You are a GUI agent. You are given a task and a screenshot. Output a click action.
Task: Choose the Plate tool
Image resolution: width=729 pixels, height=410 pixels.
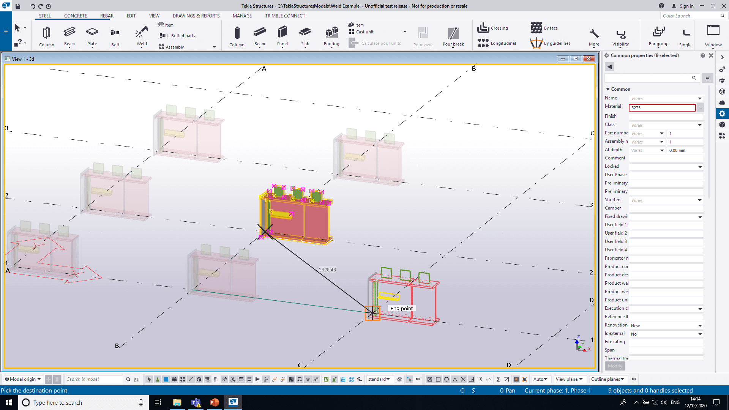92,36
